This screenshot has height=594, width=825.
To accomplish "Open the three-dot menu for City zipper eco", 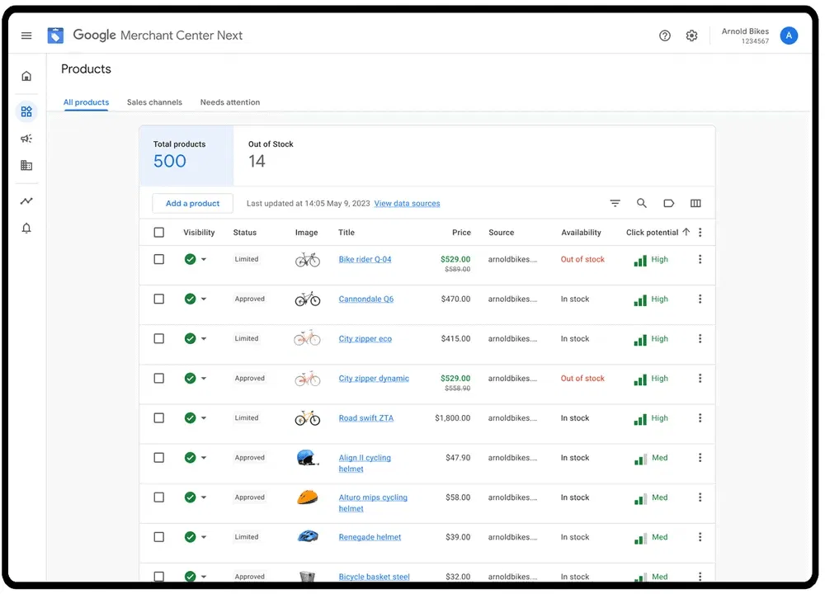I will tap(700, 338).
